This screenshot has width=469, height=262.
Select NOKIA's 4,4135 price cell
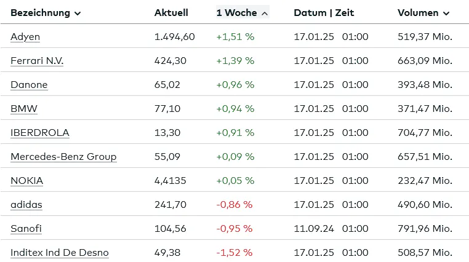[170, 181]
